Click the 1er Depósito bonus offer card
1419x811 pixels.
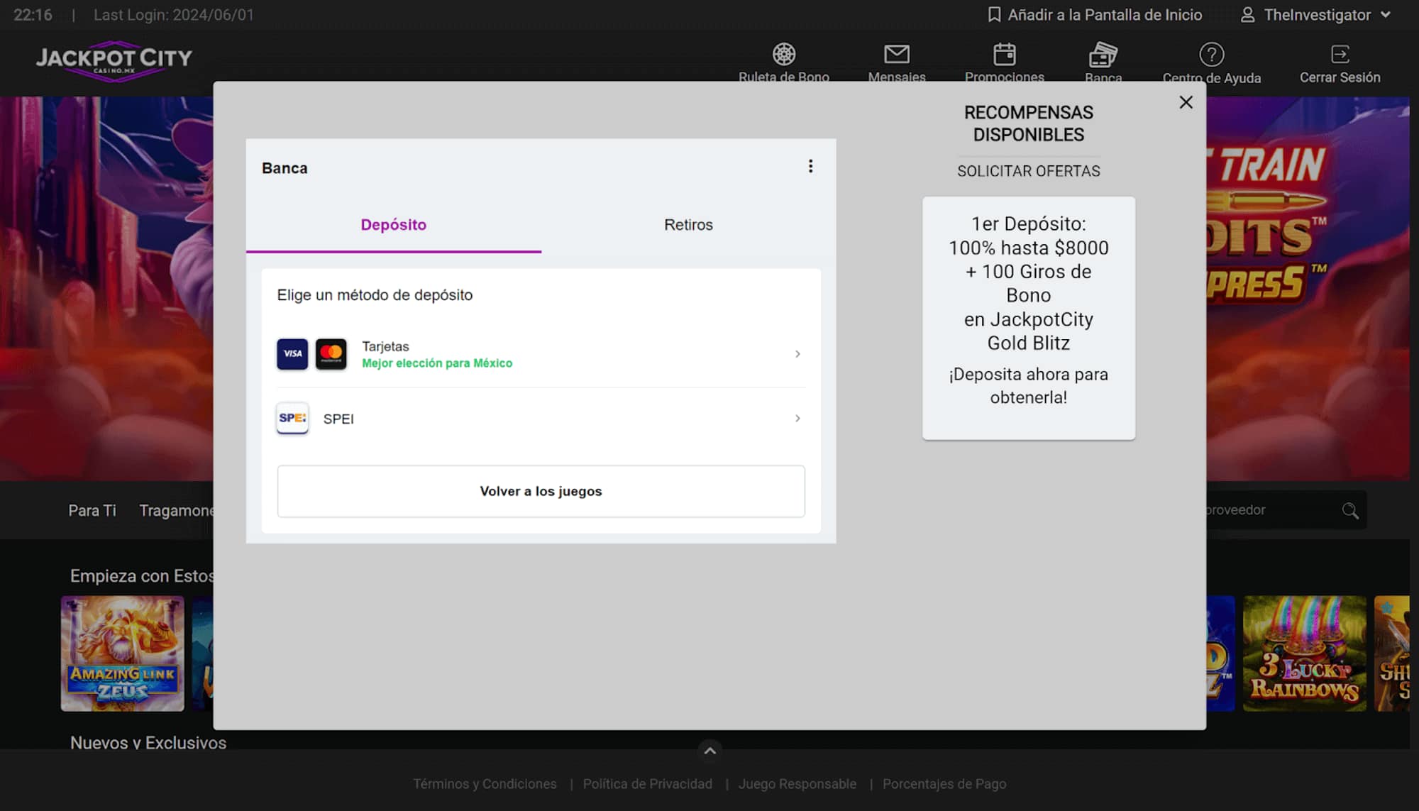click(x=1028, y=318)
